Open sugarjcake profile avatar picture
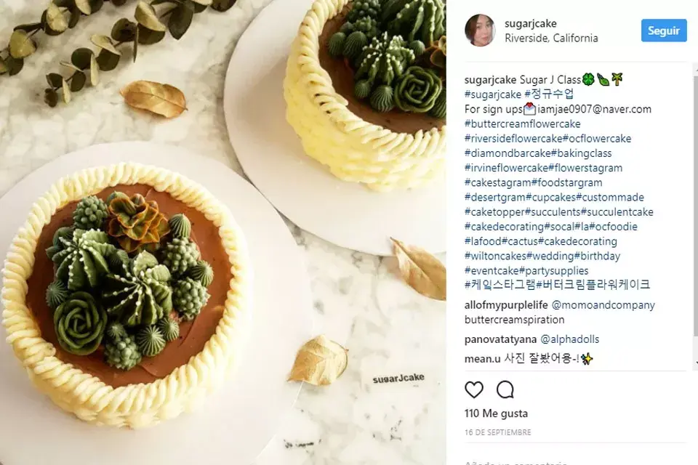Image resolution: width=698 pixels, height=465 pixels. click(480, 31)
